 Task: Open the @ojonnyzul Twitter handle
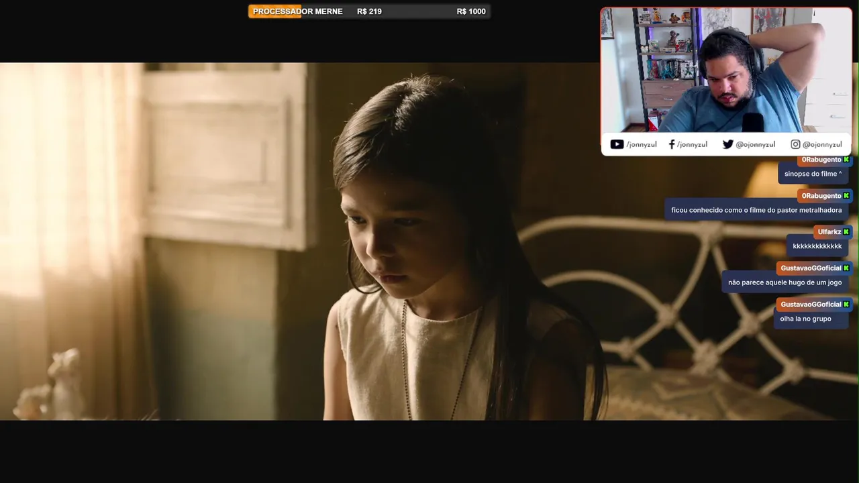[755, 144]
